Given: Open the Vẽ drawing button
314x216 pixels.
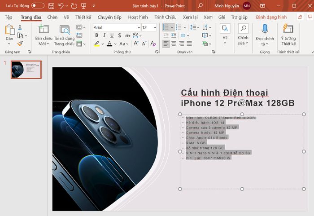Looking at the screenshot, I should coord(225,34).
